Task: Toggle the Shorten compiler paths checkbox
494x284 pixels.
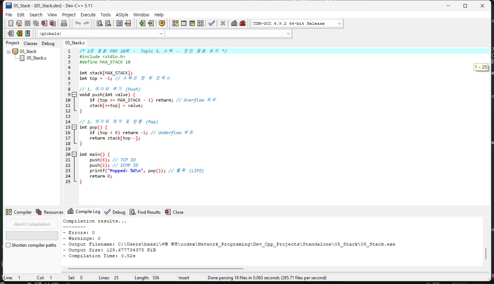Action: pos(8,245)
